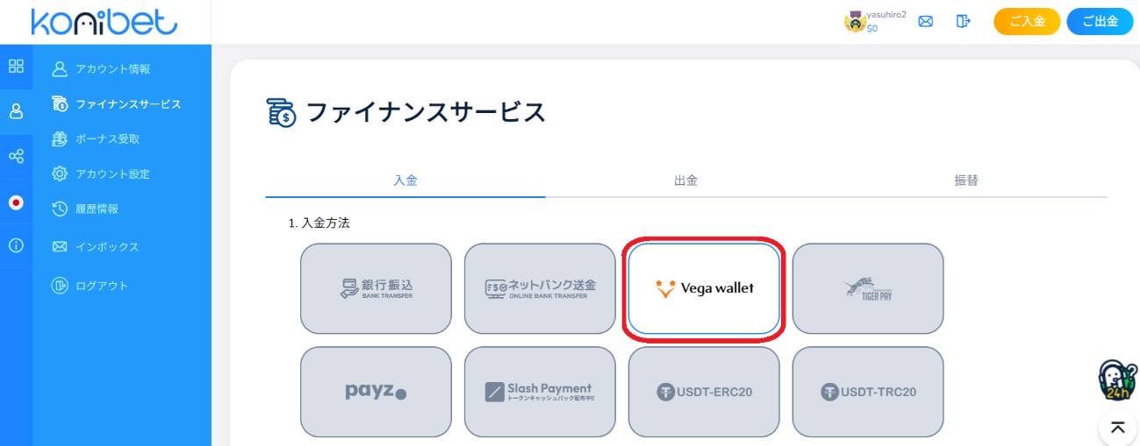
Task: Open the affiliate share icon in left rail
Action: [16, 156]
